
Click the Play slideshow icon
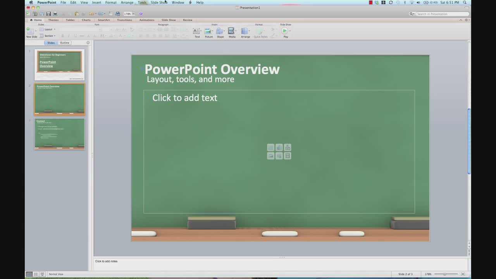[x=284, y=31]
